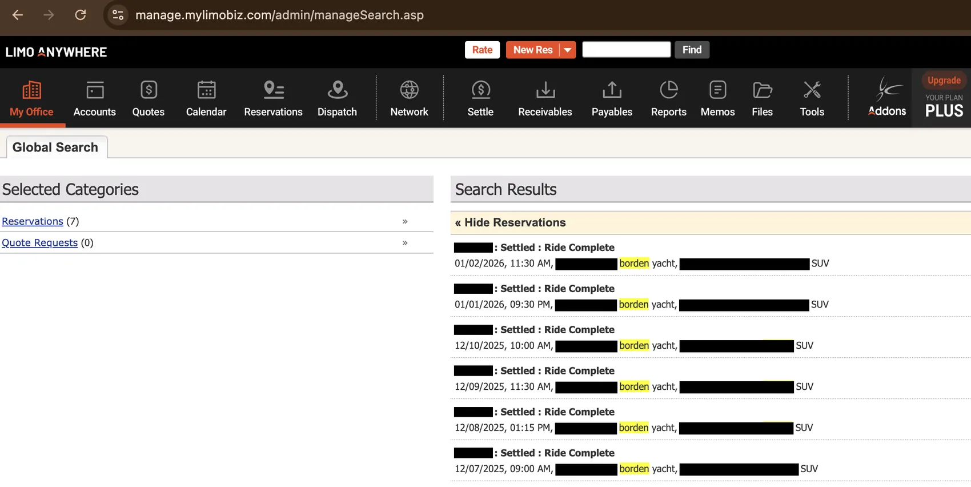Click the Limo Anywhere logo
Image resolution: width=971 pixels, height=487 pixels.
point(56,52)
